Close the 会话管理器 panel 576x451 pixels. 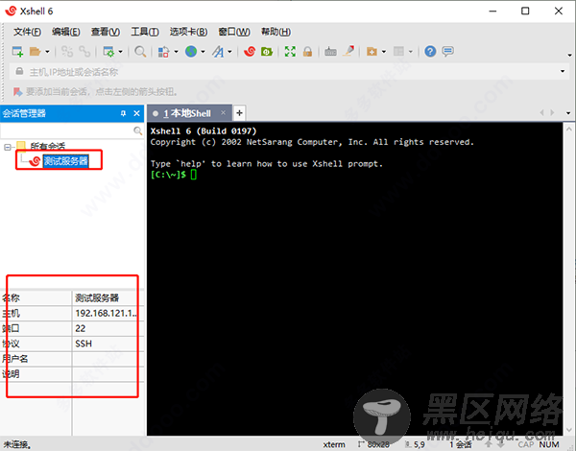[136, 113]
